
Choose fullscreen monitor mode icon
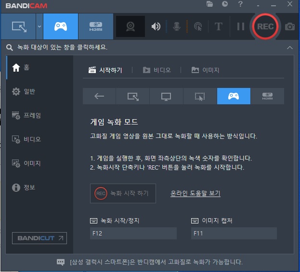166,96
